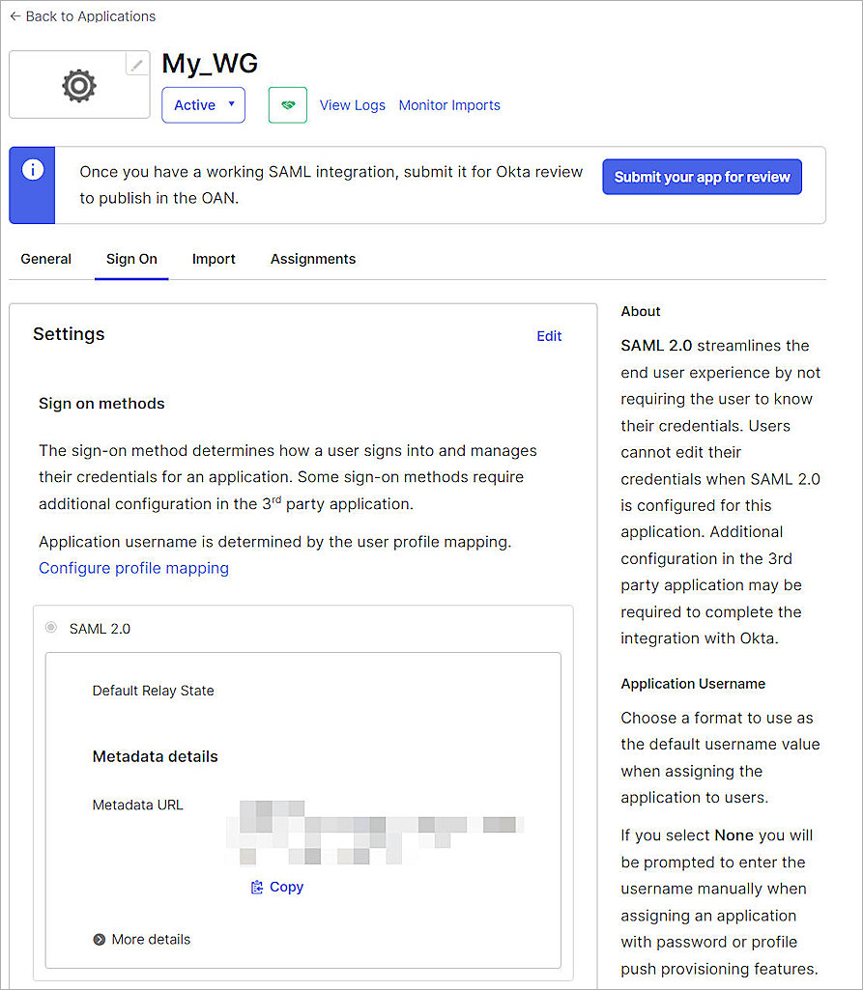Switch to the Assignments tab
Screen dimensions: 863x990
click(x=312, y=259)
